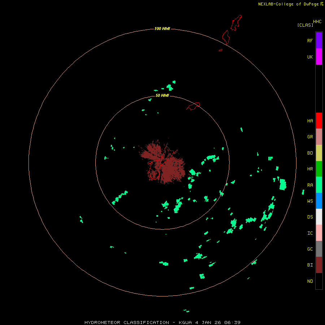Screen dimensions: 325x325
Task: Click the "GC" legend label
Action: pos(310,249)
